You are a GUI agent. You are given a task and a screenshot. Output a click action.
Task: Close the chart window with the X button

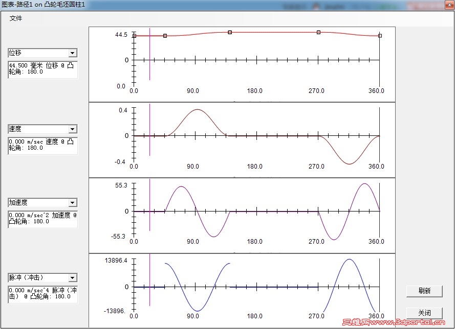click(449, 5)
